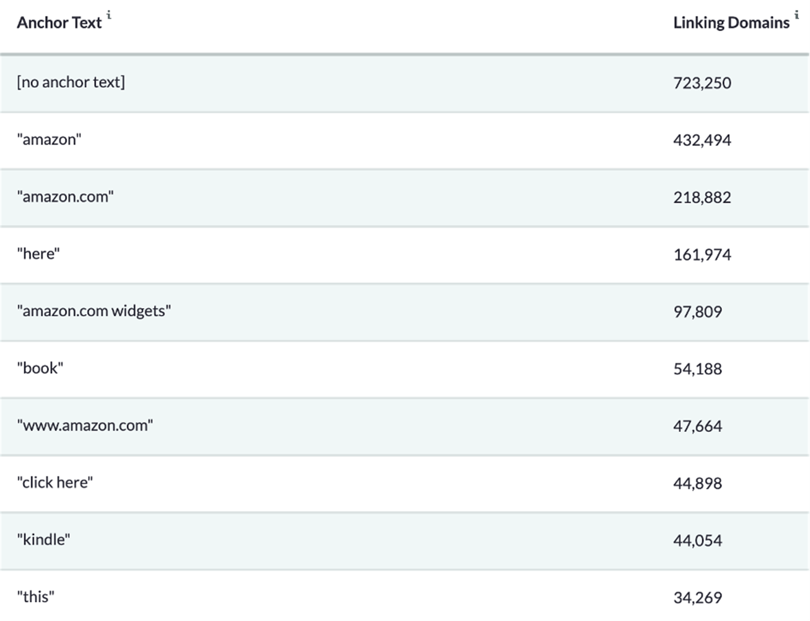Click the 218,882 linking domains value
This screenshot has height=621, width=810.
[702, 197]
